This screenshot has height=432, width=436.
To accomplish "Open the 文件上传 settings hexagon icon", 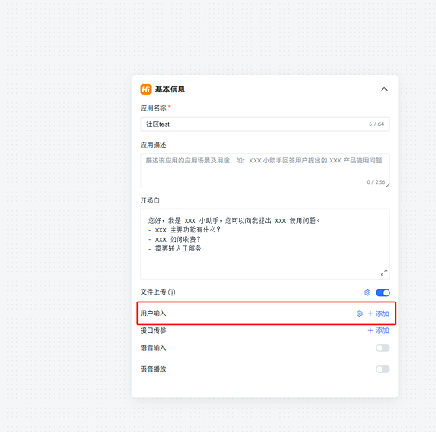I will point(368,293).
